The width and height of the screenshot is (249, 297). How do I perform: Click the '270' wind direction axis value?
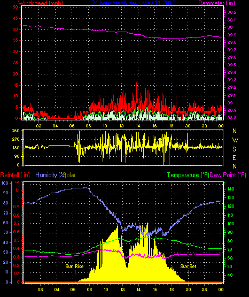pyautogui.click(x=15, y=139)
